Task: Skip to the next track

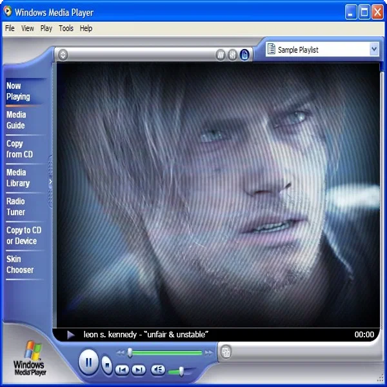Action: 139,370
